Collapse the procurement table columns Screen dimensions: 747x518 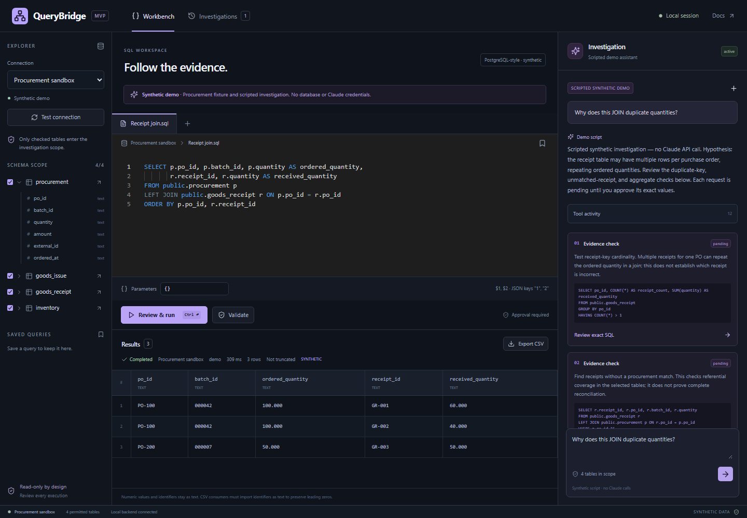tap(19, 182)
